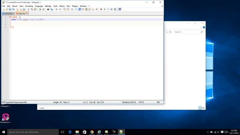
Task: Switch to the first document tab
Action: [8, 13]
